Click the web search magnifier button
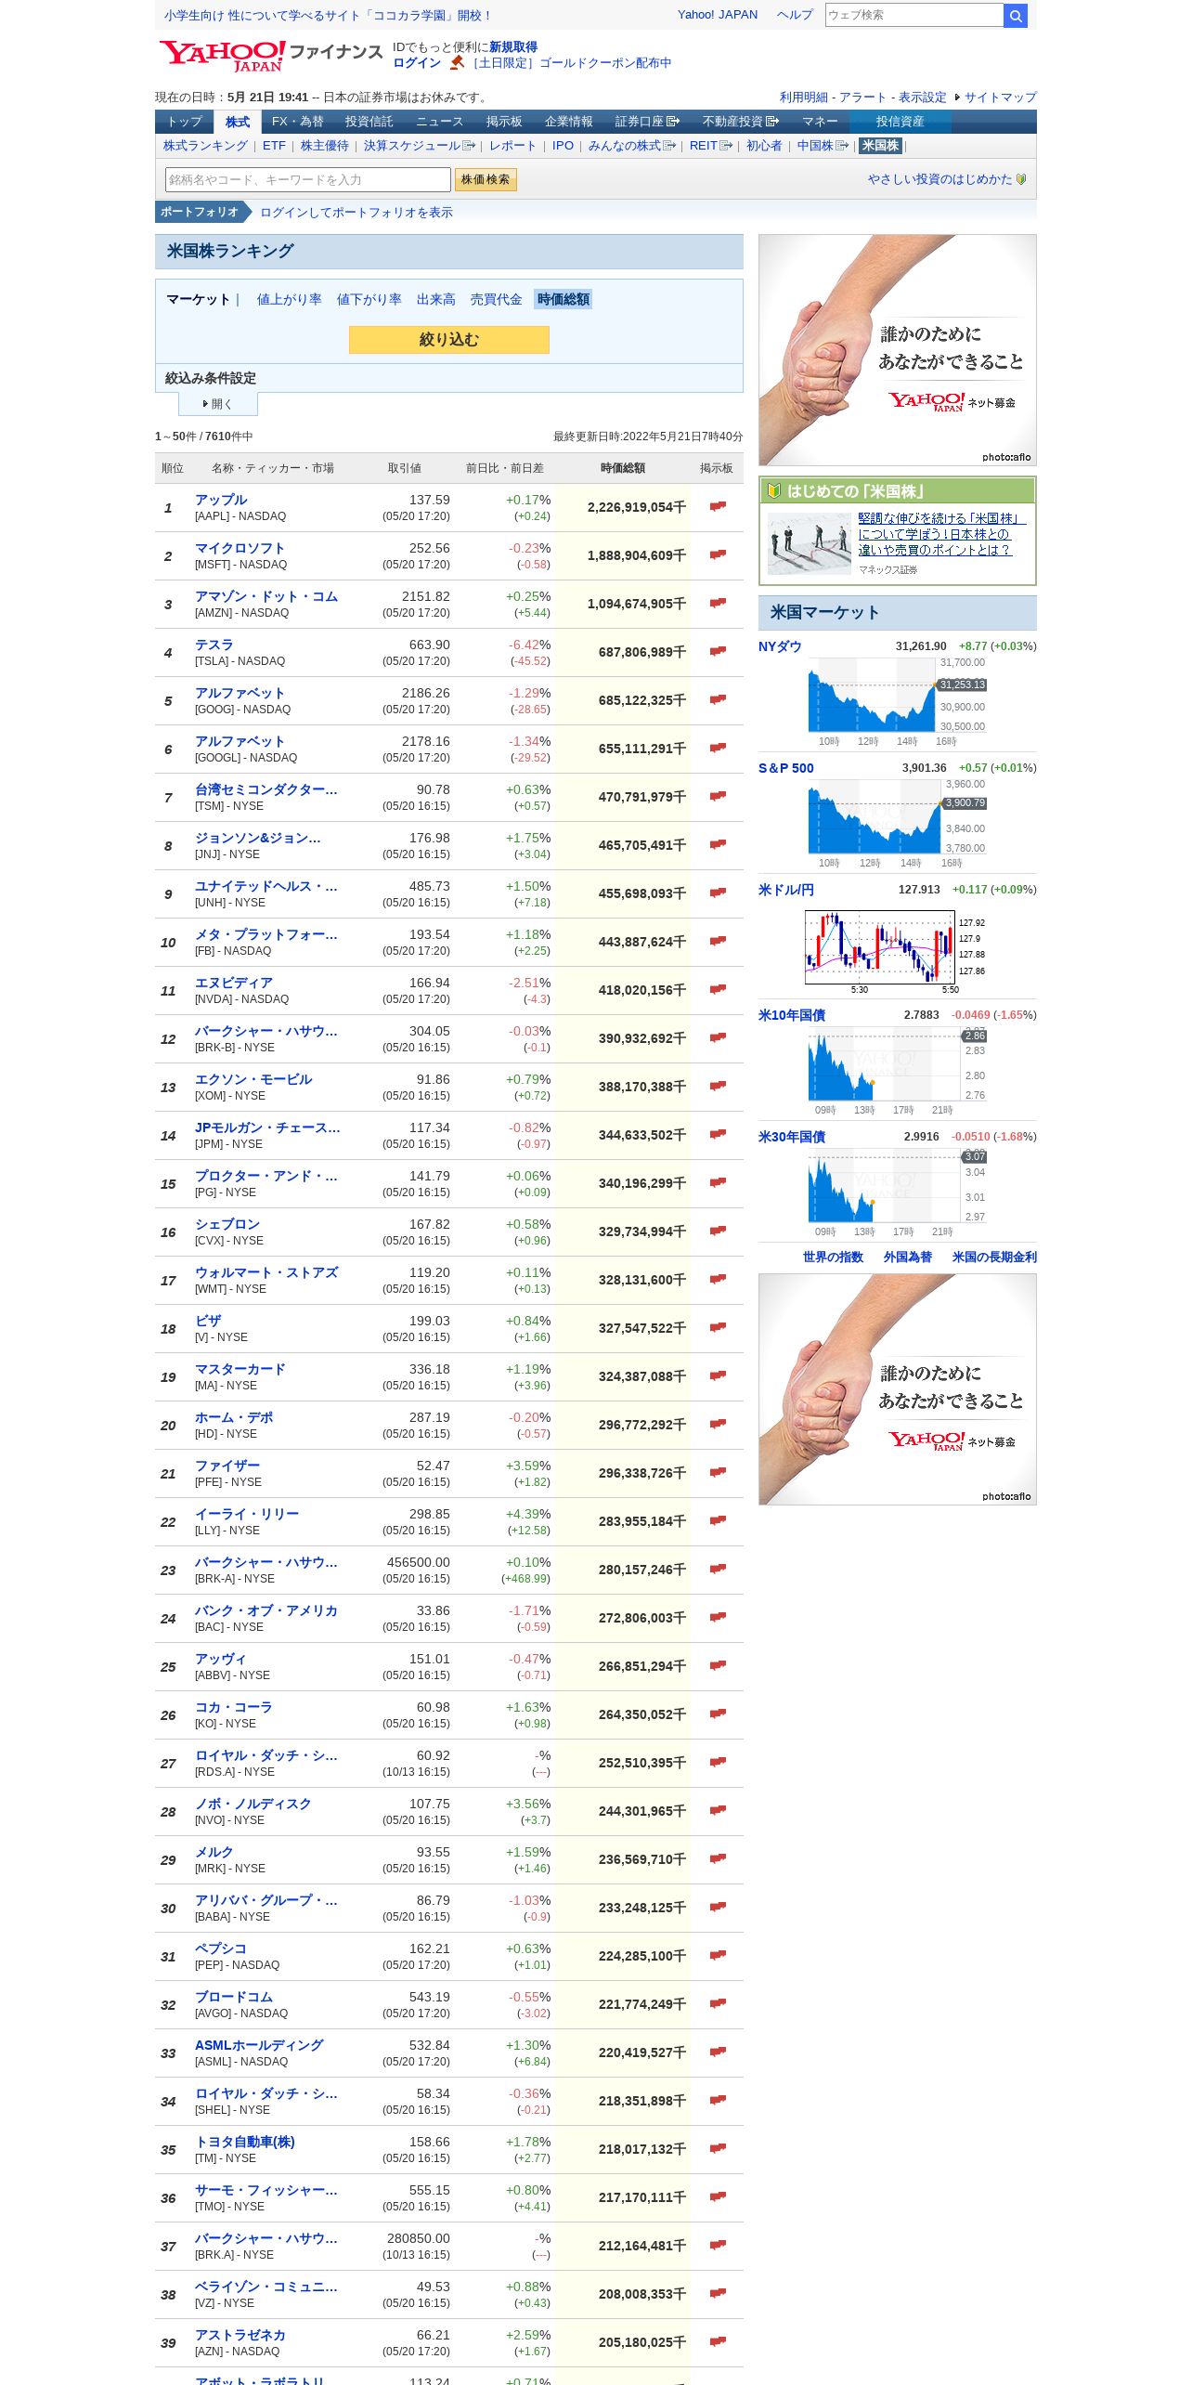The image size is (1192, 2385). 1015,16
